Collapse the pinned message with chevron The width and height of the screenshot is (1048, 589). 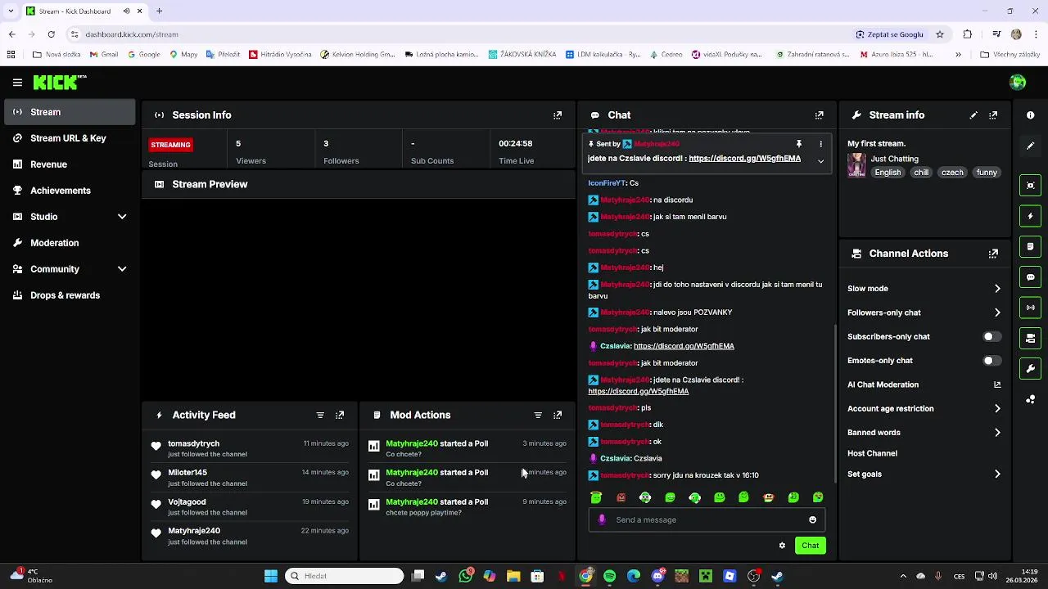click(820, 161)
